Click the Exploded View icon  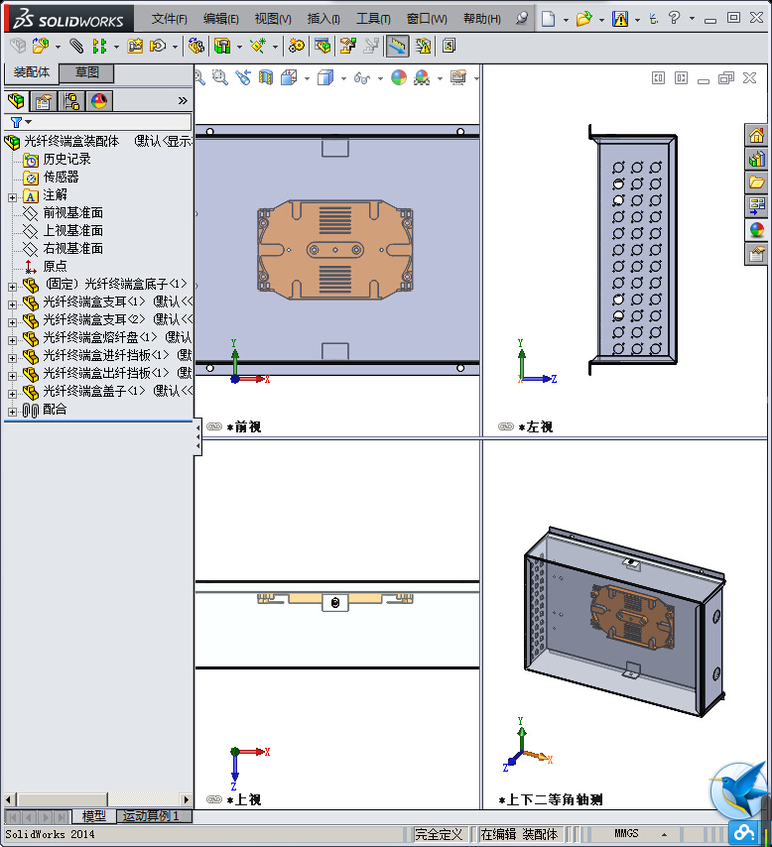tap(347, 46)
